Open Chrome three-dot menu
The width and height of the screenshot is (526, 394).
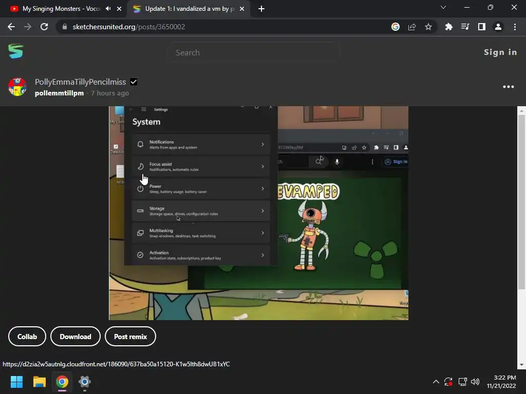point(515,27)
